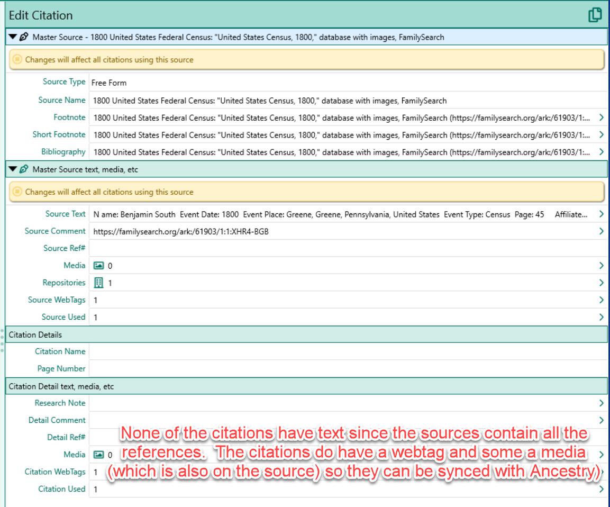Collapse the Master Source text, media, etc section
The height and width of the screenshot is (507, 610).
13,169
